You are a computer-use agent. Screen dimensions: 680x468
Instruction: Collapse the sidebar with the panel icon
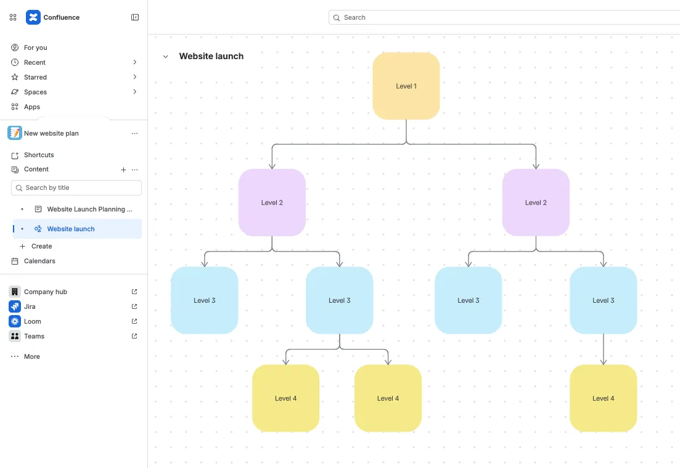click(x=135, y=17)
